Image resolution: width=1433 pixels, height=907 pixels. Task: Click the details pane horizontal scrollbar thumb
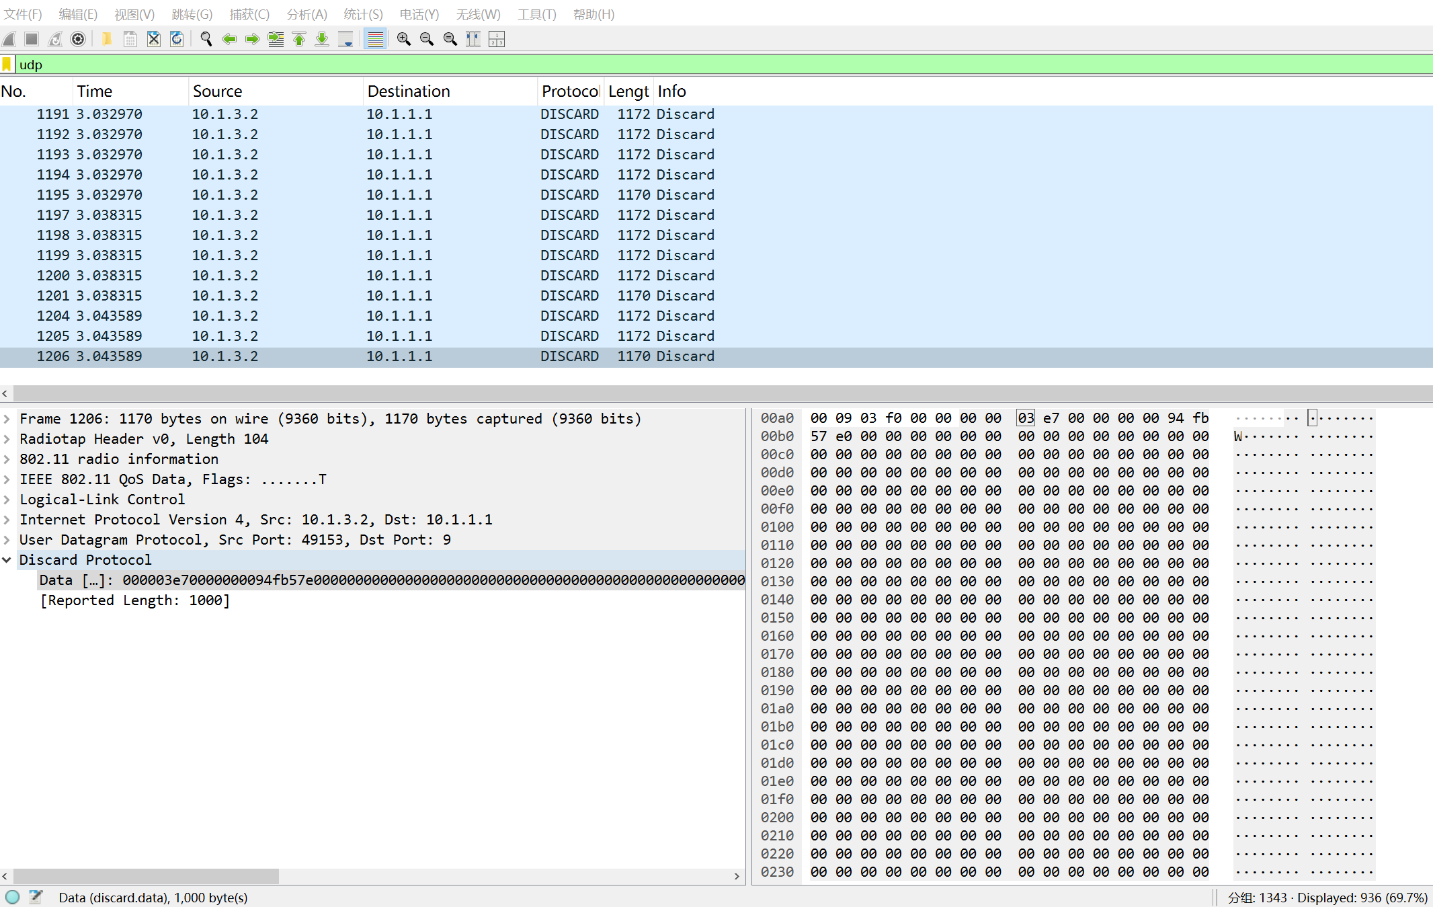point(145,876)
